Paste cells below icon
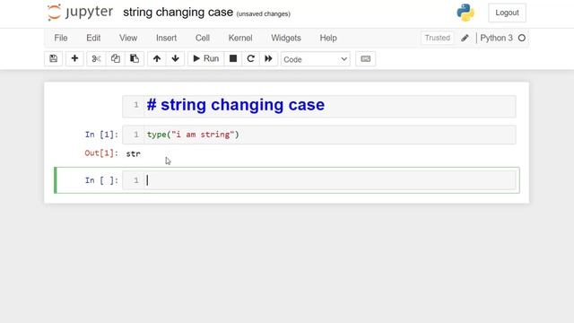This screenshot has height=323, width=574. point(135,58)
